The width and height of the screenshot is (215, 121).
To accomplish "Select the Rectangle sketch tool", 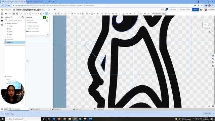I will tap(25, 13).
